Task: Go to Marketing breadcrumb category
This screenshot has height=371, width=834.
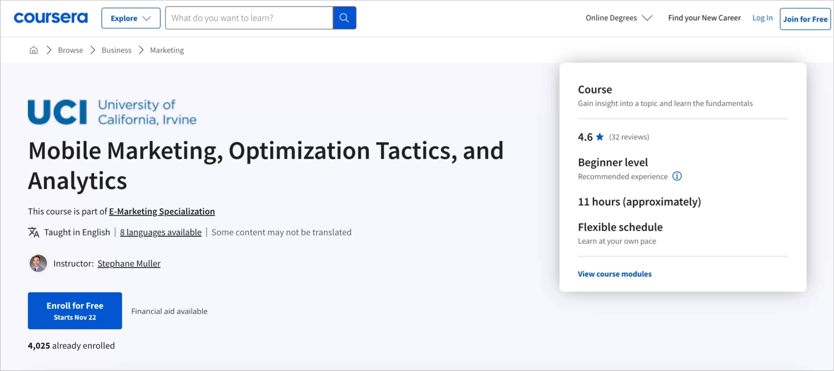Action: [x=167, y=50]
